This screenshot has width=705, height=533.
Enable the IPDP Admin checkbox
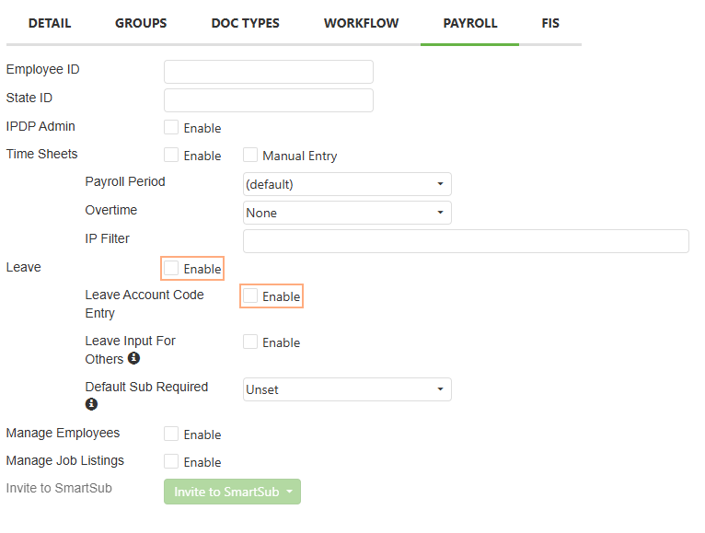(x=171, y=127)
